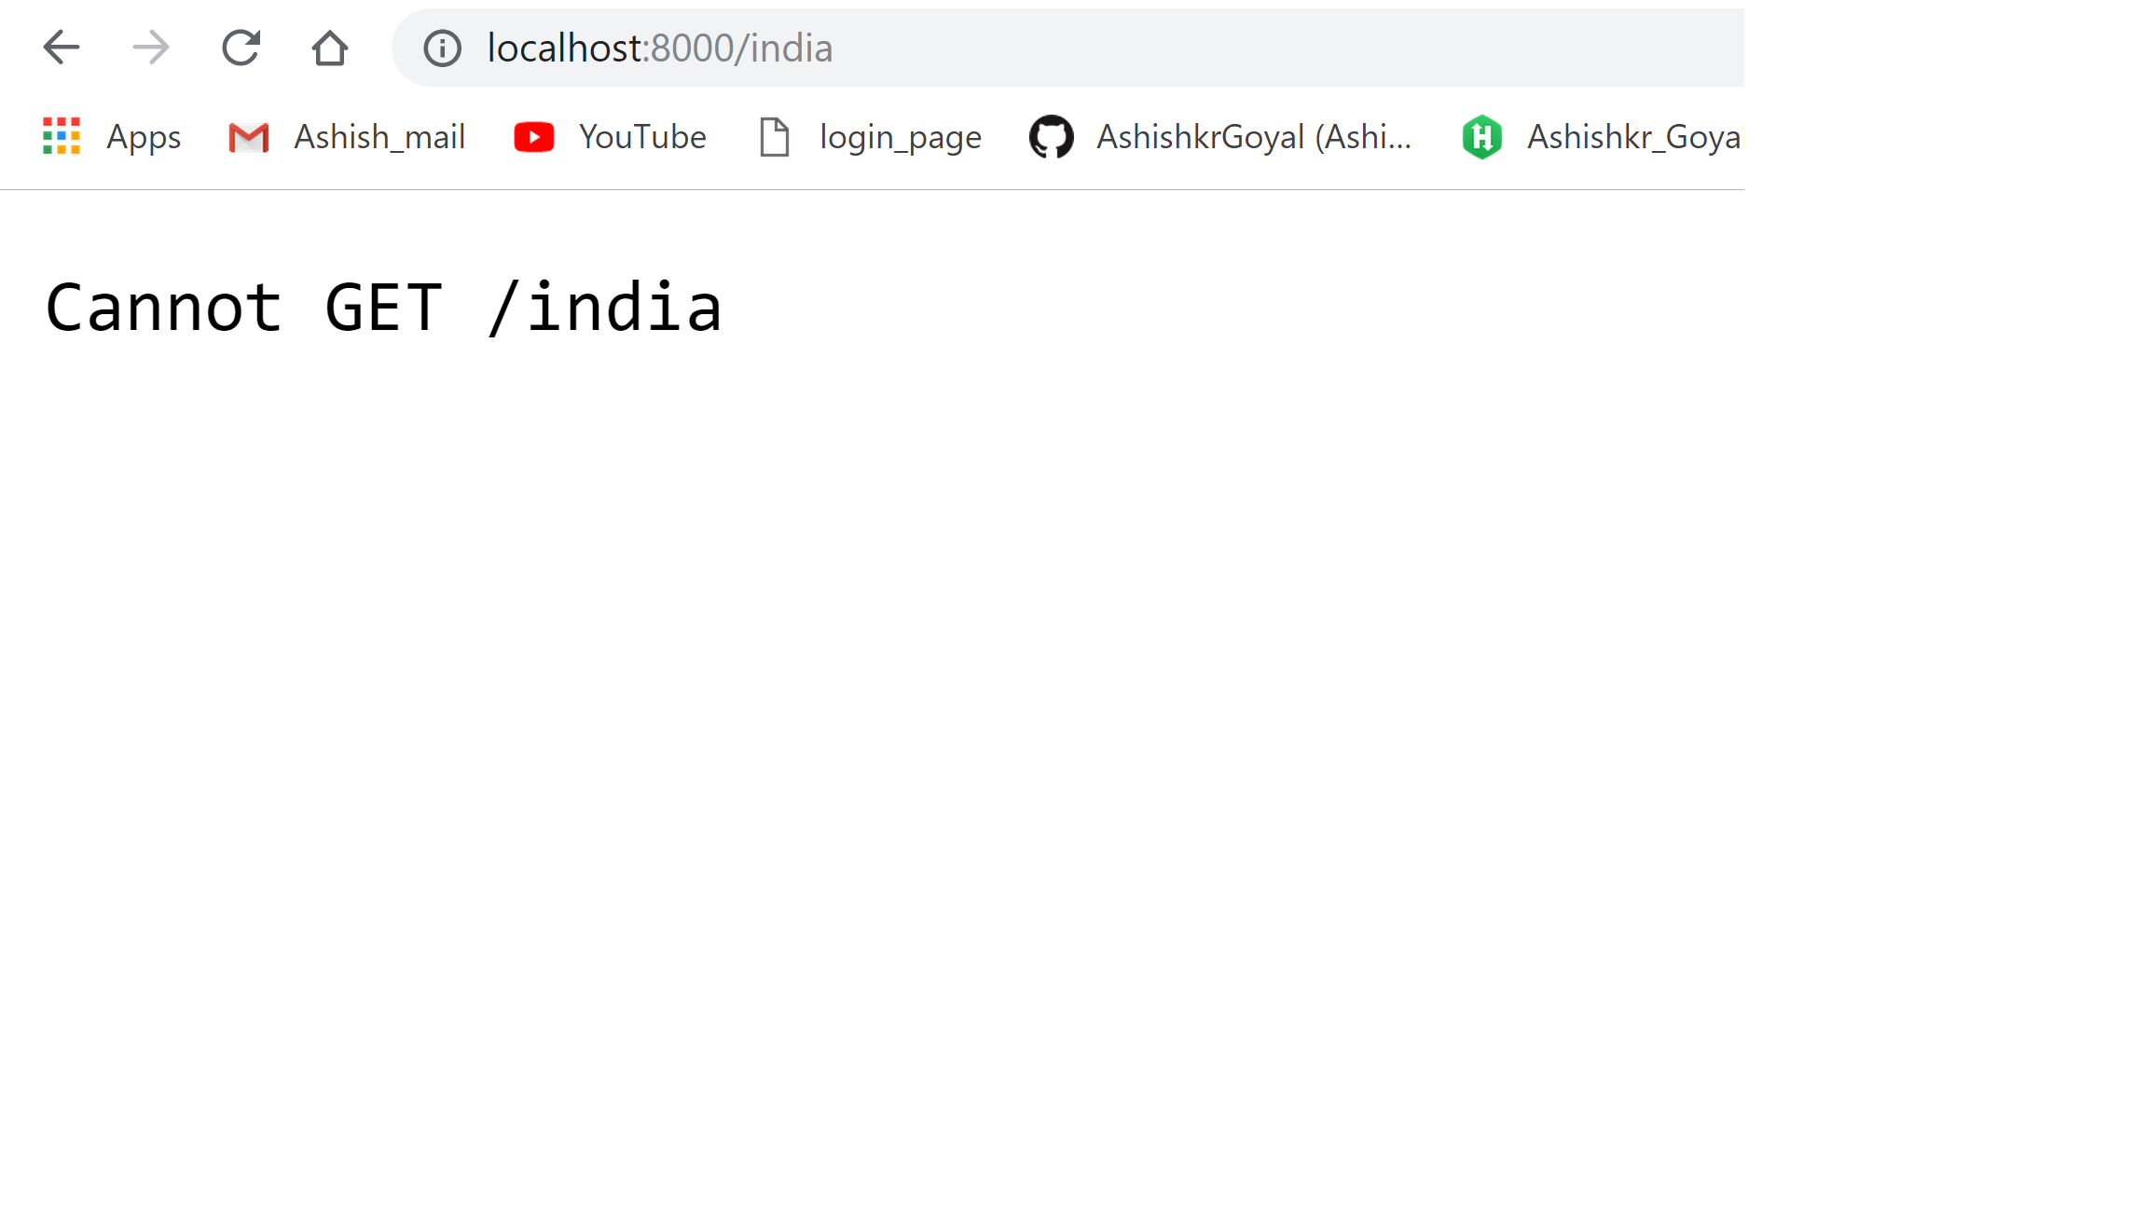Image resolution: width=2148 pixels, height=1208 pixels.
Task: Open the YouTube bookmark
Action: click(x=610, y=137)
